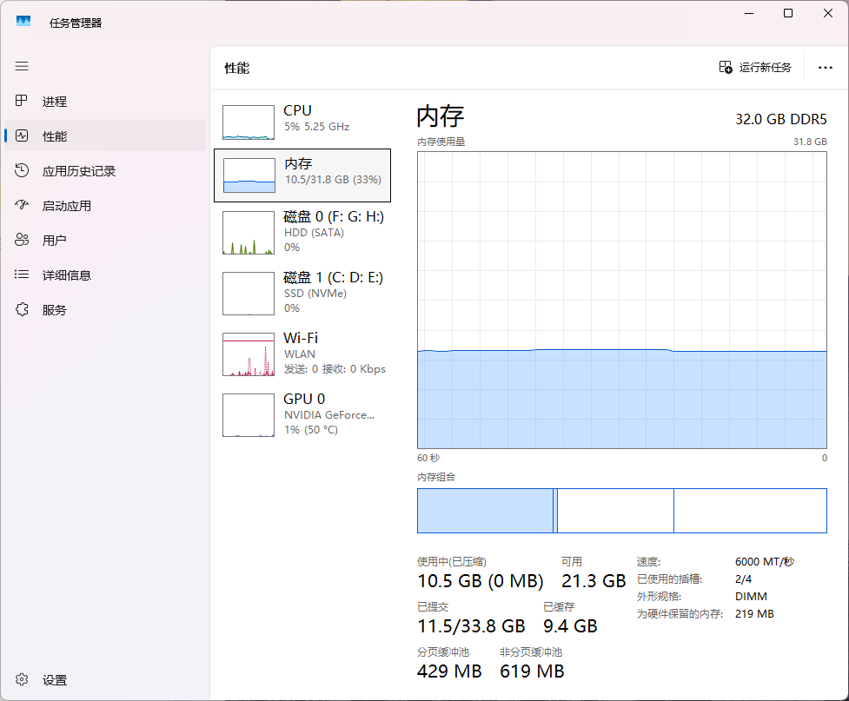Click the 32.0 GB DDR5 label
849x701 pixels.
(x=780, y=119)
